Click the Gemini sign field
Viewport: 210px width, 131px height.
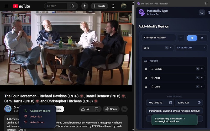pyautogui.click(x=177, y=69)
